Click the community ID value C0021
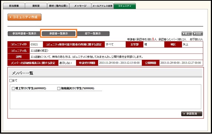Image resolution: width=212 pixels, height=134 pixels. 34,45
